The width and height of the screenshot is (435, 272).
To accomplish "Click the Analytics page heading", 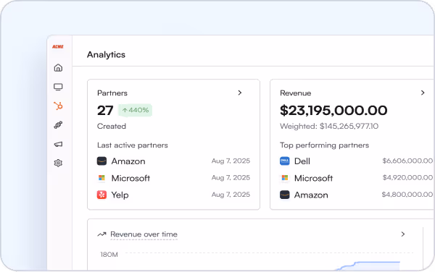I will tap(107, 55).
